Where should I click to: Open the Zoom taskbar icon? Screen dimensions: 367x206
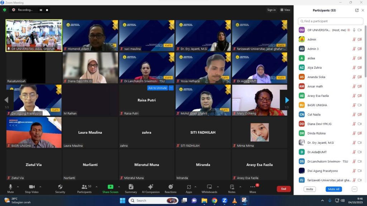click(x=224, y=200)
